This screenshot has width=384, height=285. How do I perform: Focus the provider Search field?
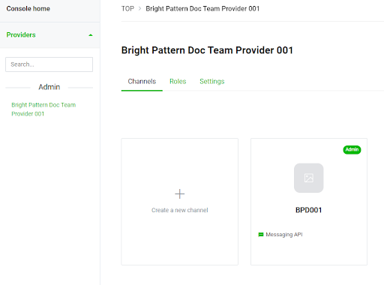click(49, 64)
